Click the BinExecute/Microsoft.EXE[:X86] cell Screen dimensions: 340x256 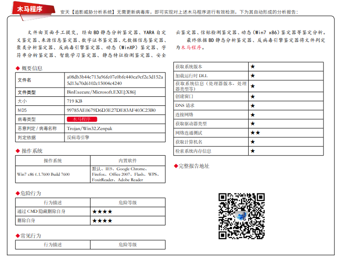pyautogui.click(x=115, y=92)
